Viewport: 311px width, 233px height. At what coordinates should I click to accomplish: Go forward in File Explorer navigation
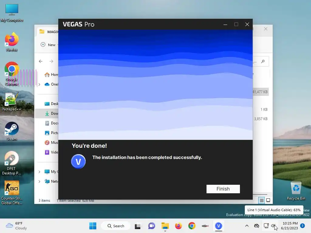coord(51,61)
